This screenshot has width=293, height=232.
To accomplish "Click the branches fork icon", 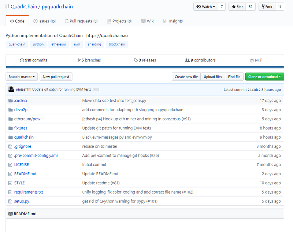I will (79, 60).
